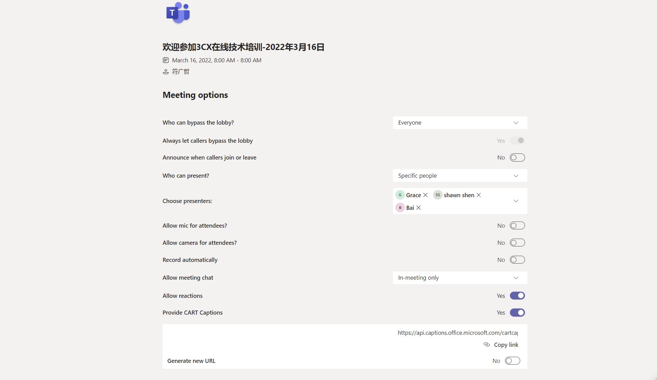Remove shawn shen from presenters

coord(479,195)
